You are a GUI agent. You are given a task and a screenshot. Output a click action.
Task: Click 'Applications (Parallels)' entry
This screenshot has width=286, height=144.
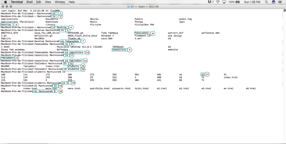(x=18, y=22)
